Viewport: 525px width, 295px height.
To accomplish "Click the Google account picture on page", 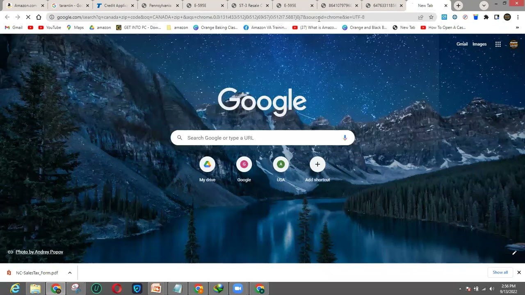I will pos(514,44).
